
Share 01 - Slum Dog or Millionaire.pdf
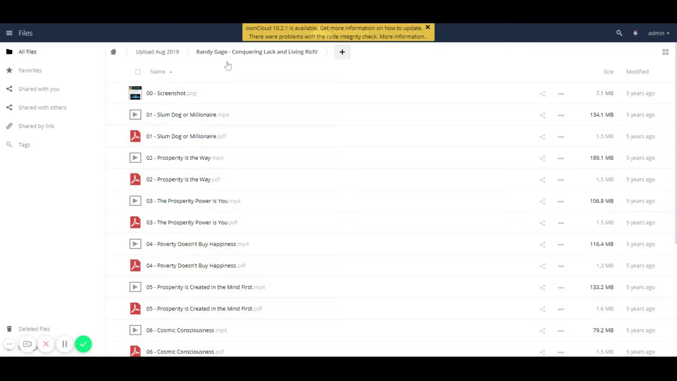pyautogui.click(x=542, y=137)
